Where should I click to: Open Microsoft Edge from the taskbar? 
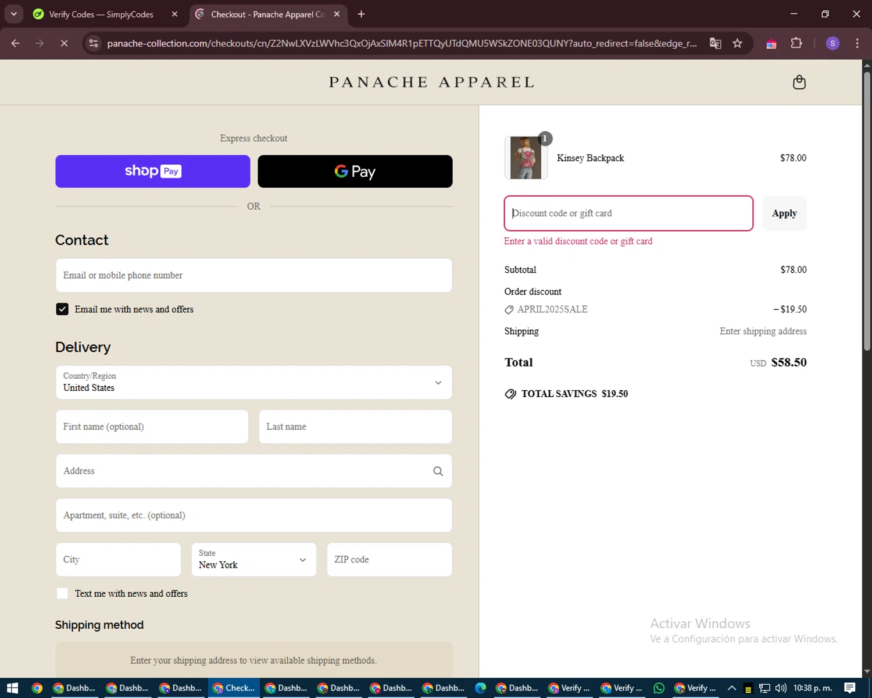480,688
